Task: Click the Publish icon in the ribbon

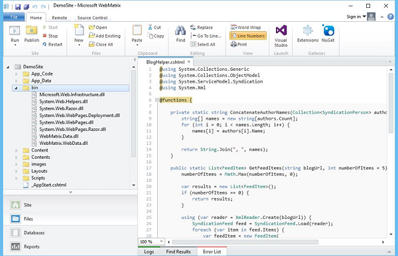Action: (x=31, y=30)
